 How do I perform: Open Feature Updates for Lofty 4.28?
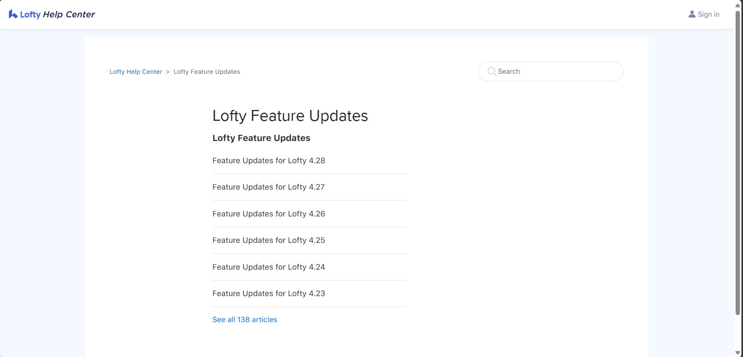click(269, 161)
